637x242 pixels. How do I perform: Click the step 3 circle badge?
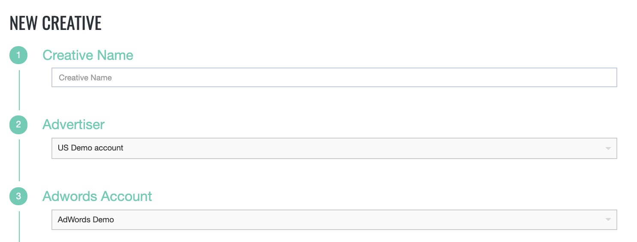click(18, 196)
